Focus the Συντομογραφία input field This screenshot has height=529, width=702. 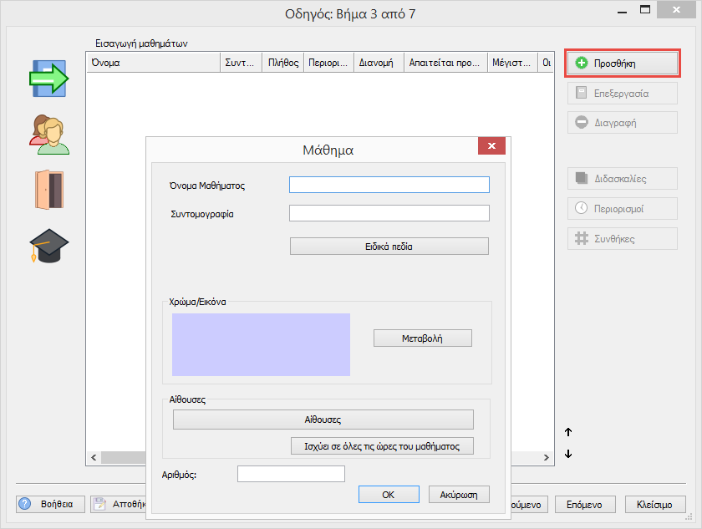point(389,213)
